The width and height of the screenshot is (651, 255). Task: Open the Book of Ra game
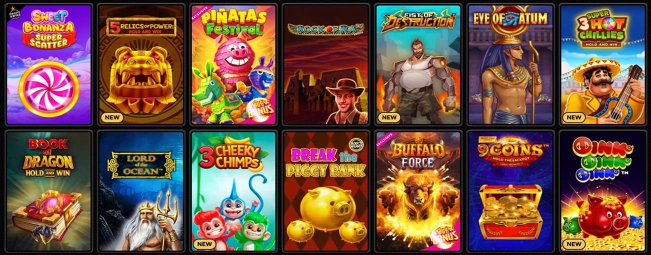(325, 65)
